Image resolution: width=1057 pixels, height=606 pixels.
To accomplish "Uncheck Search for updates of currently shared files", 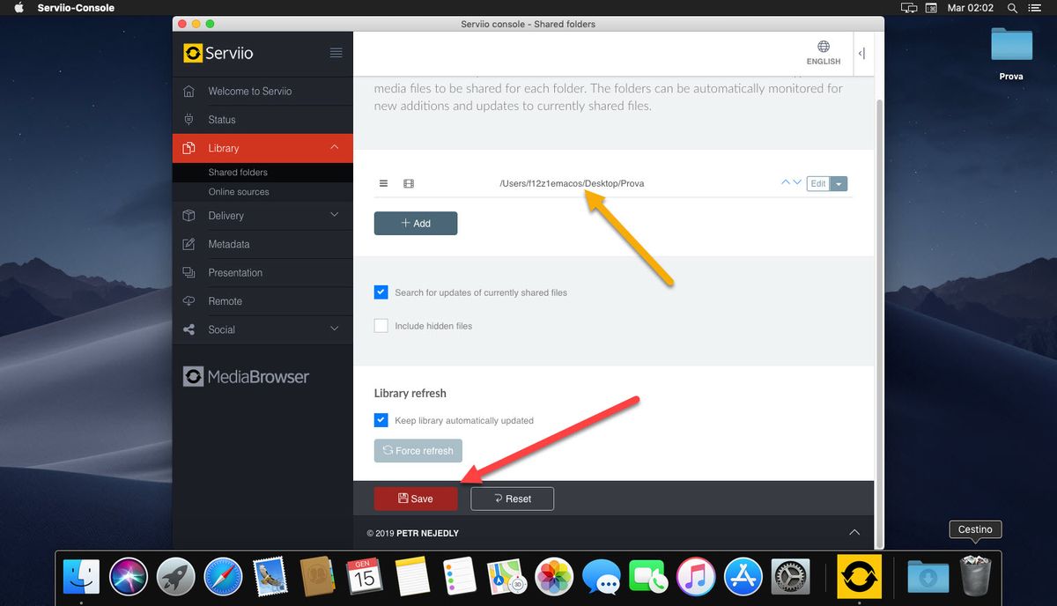I will (x=381, y=292).
